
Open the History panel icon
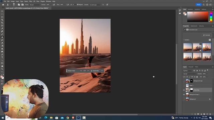point(180,10)
